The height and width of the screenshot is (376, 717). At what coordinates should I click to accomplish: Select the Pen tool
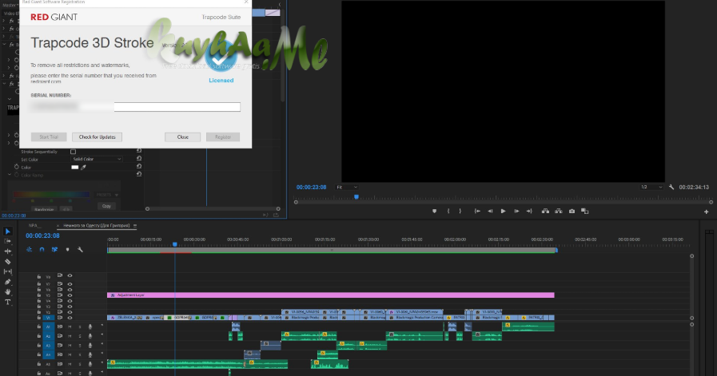coord(8,282)
